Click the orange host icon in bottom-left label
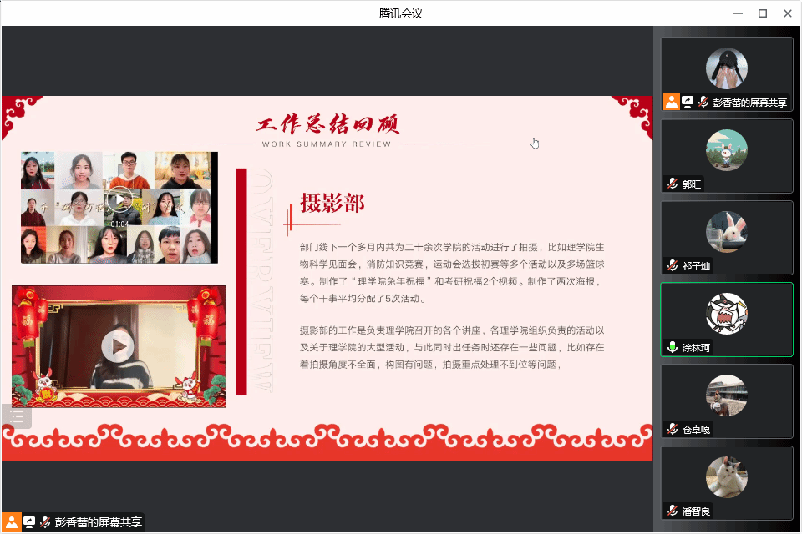Image resolution: width=802 pixels, height=534 pixels. click(12, 521)
